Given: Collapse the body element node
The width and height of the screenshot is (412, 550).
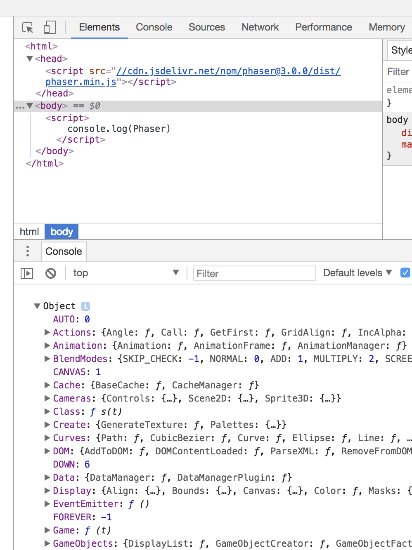Looking at the screenshot, I should (x=30, y=106).
